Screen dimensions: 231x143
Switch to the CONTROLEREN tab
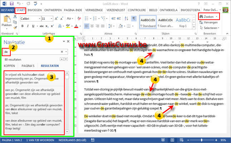coord(137,10)
